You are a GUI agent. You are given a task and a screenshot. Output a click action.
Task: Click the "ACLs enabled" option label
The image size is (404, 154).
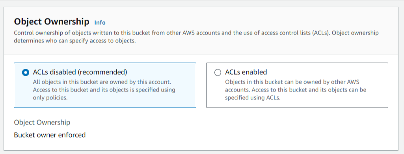[x=246, y=72]
